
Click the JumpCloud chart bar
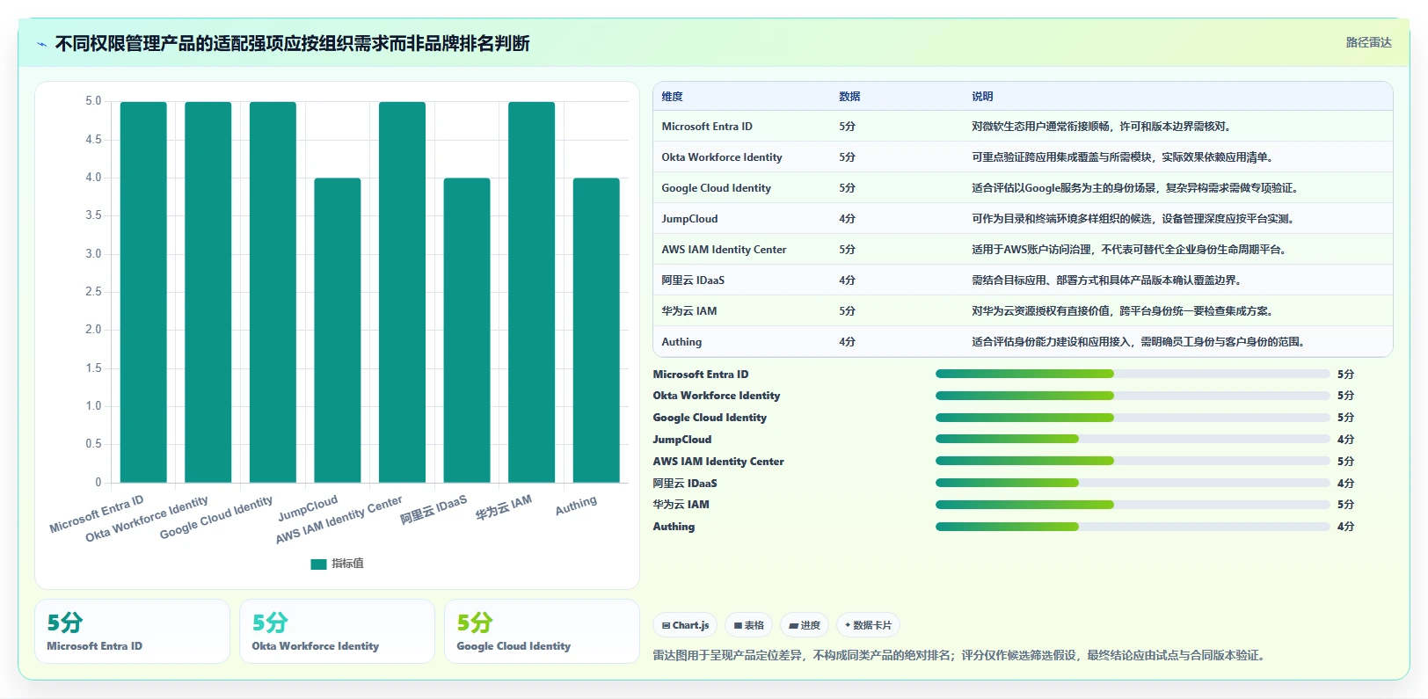point(338,331)
